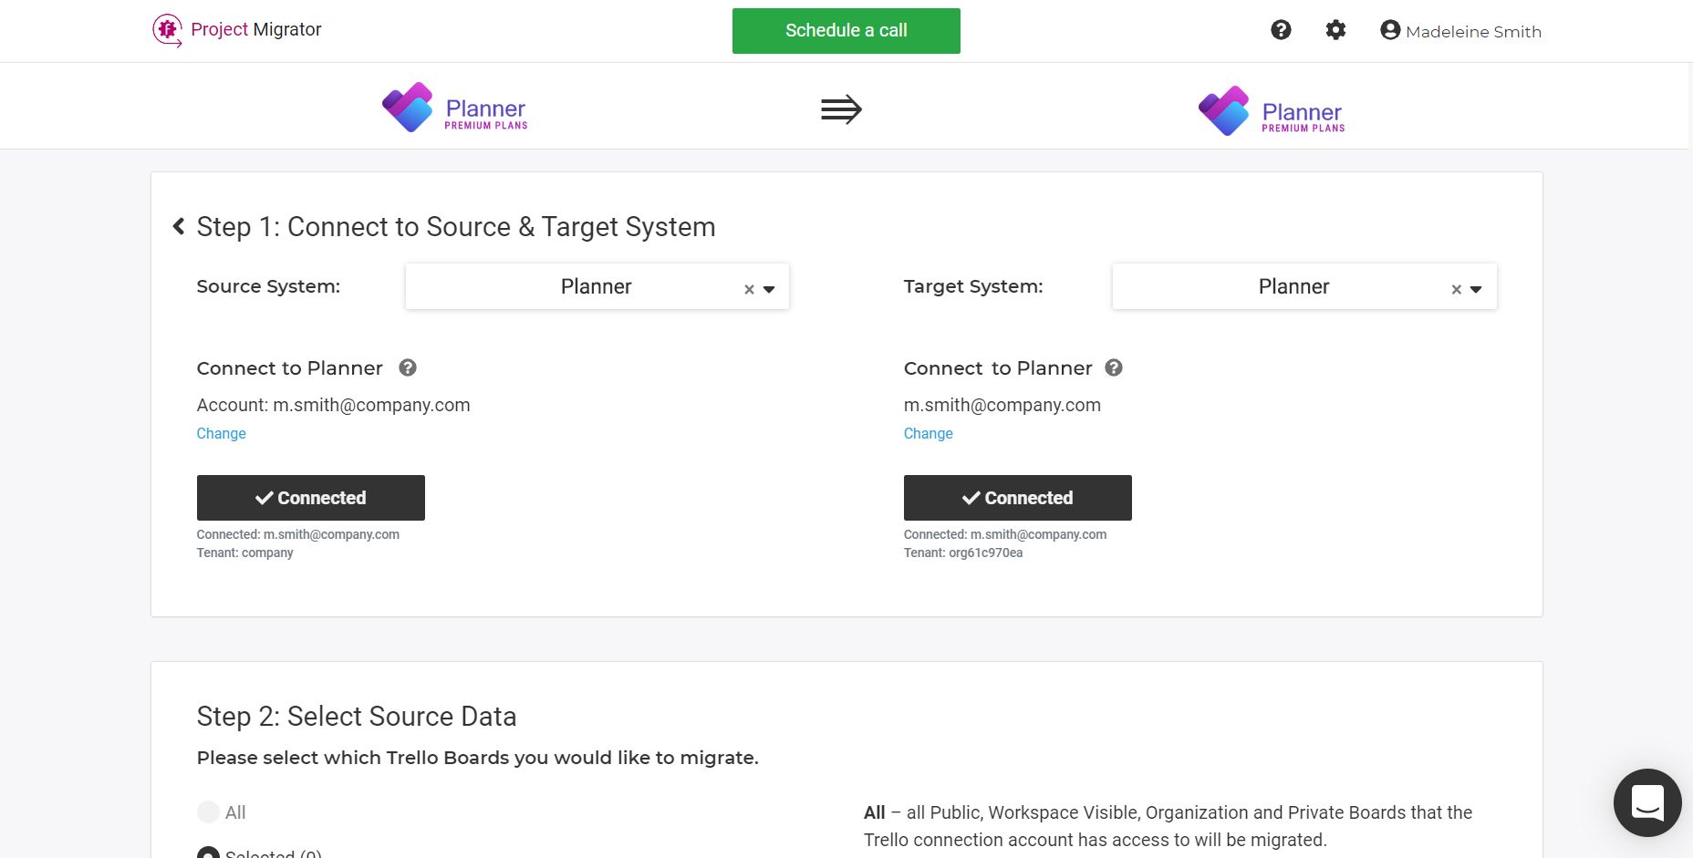Click help icon beside source Connect to Planner

coord(408,367)
